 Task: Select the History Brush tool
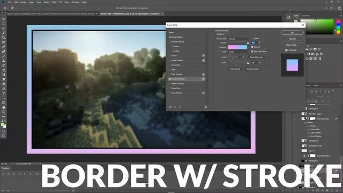click(4, 65)
